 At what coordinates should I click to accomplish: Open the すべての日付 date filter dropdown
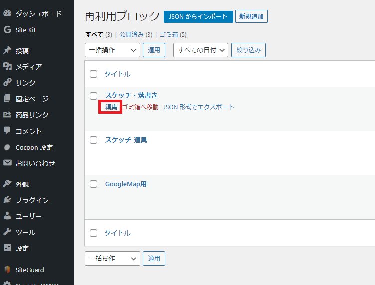point(200,50)
